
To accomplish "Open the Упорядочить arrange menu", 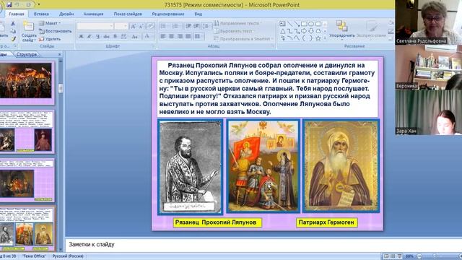I will click(341, 30).
